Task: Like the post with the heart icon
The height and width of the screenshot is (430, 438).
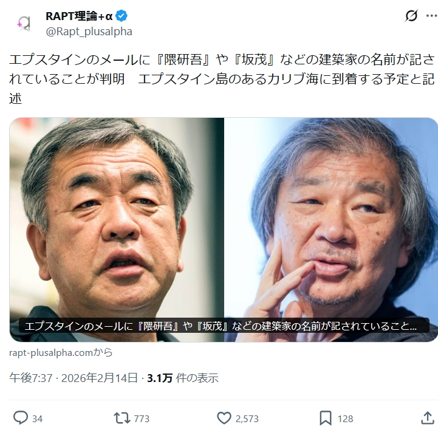Action: 224,418
